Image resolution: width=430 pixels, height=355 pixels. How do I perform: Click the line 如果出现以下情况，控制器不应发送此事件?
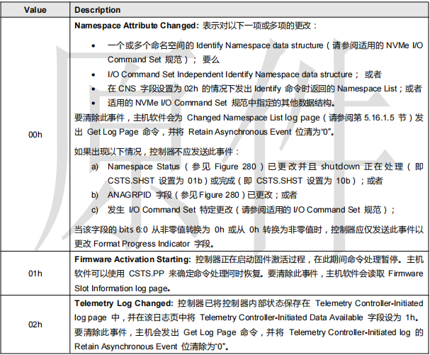(157, 152)
